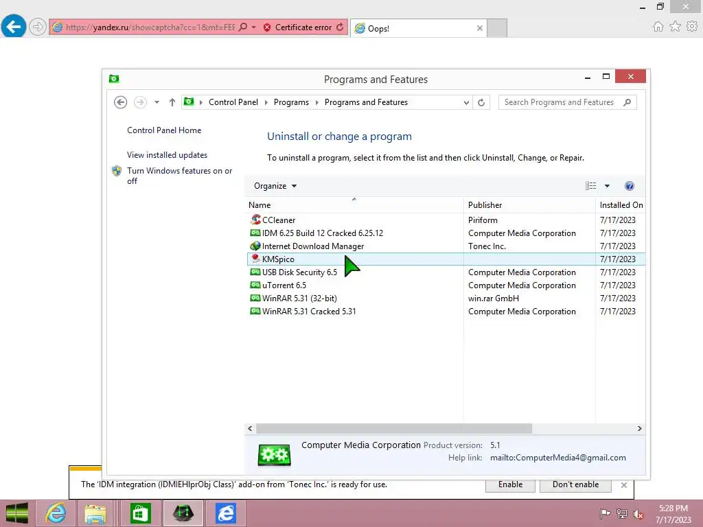This screenshot has height=527, width=703.
Task: Click the scroll left arrow
Action: (x=250, y=428)
